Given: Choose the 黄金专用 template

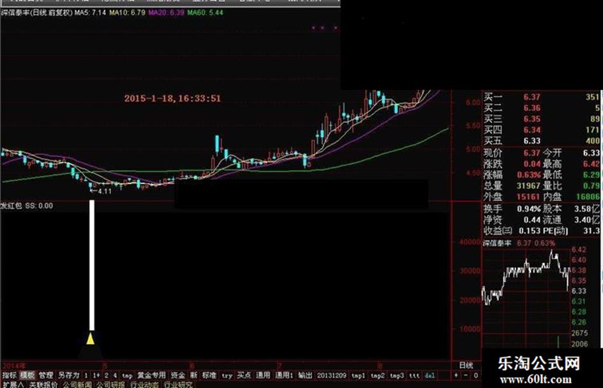Looking at the screenshot, I should click(151, 375).
